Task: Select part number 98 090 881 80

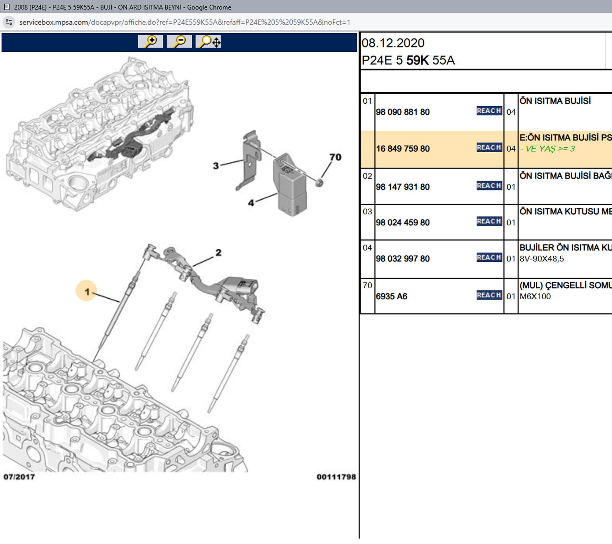Action: pyautogui.click(x=402, y=112)
